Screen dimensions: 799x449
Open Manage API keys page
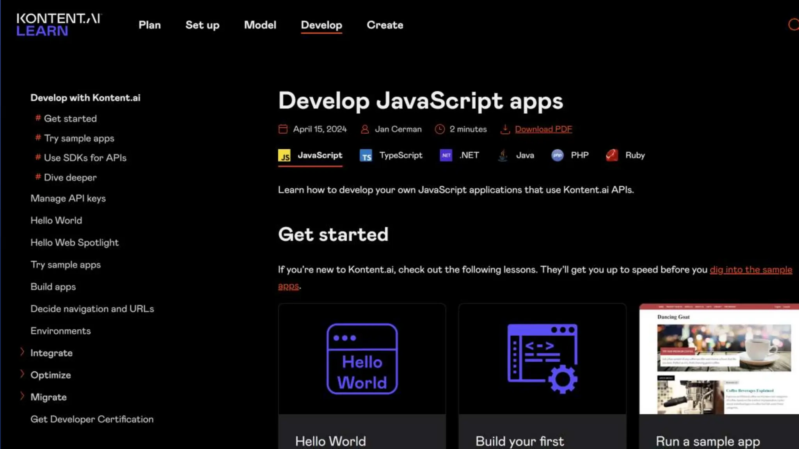pyautogui.click(x=68, y=198)
